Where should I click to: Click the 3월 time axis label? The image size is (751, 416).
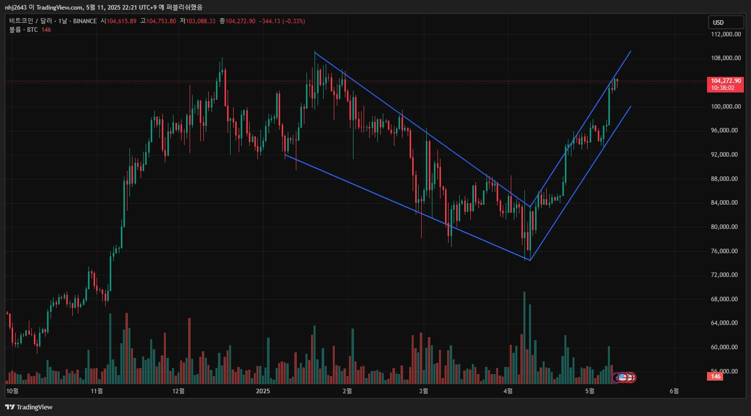(424, 391)
